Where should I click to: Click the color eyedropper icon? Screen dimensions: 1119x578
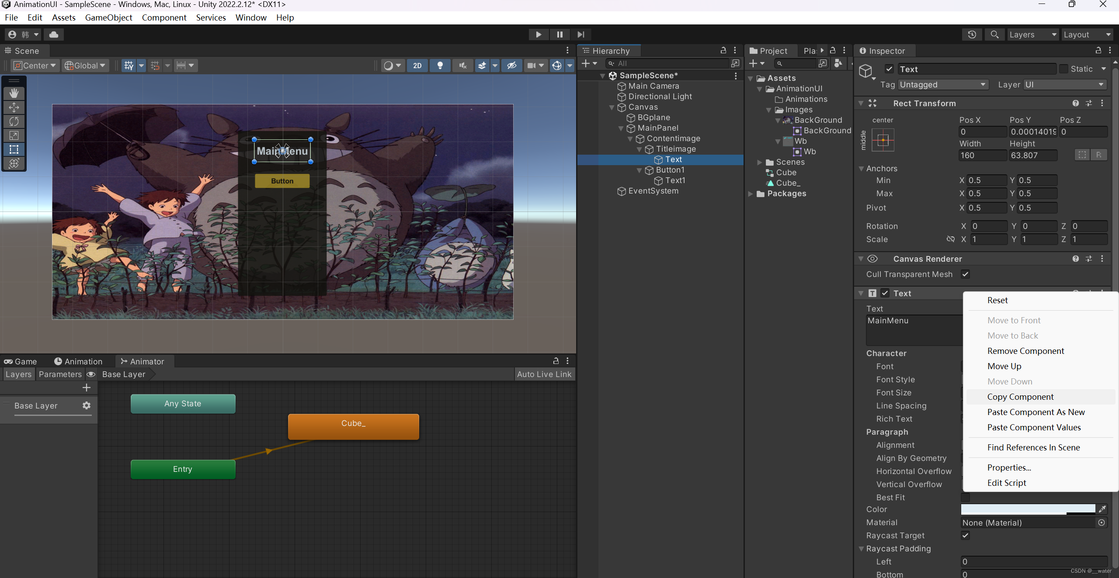tap(1102, 509)
